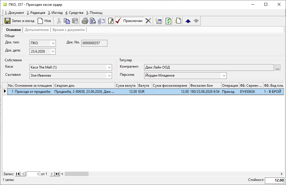The width and height of the screenshot is (286, 185).
Task: Go to previous document with blue up arrow
Action: pos(188,21)
